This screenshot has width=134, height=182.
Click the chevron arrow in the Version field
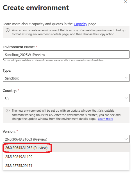click(126, 139)
